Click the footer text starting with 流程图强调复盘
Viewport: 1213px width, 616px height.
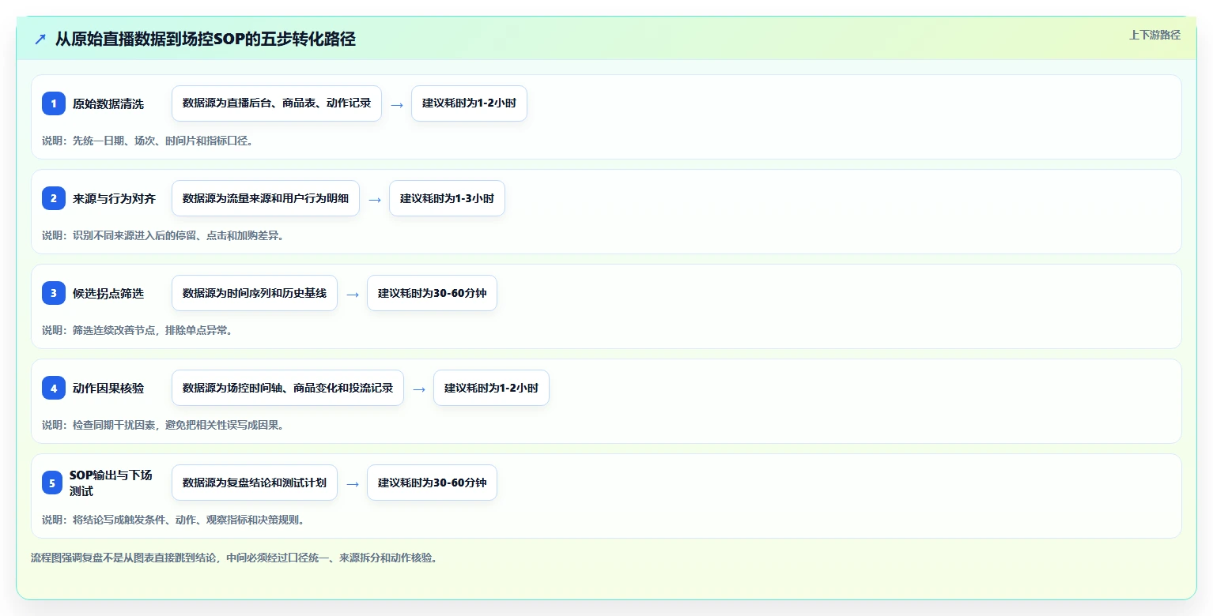tap(234, 558)
